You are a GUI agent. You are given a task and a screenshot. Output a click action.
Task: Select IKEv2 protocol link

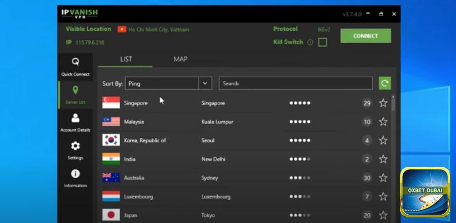323,29
